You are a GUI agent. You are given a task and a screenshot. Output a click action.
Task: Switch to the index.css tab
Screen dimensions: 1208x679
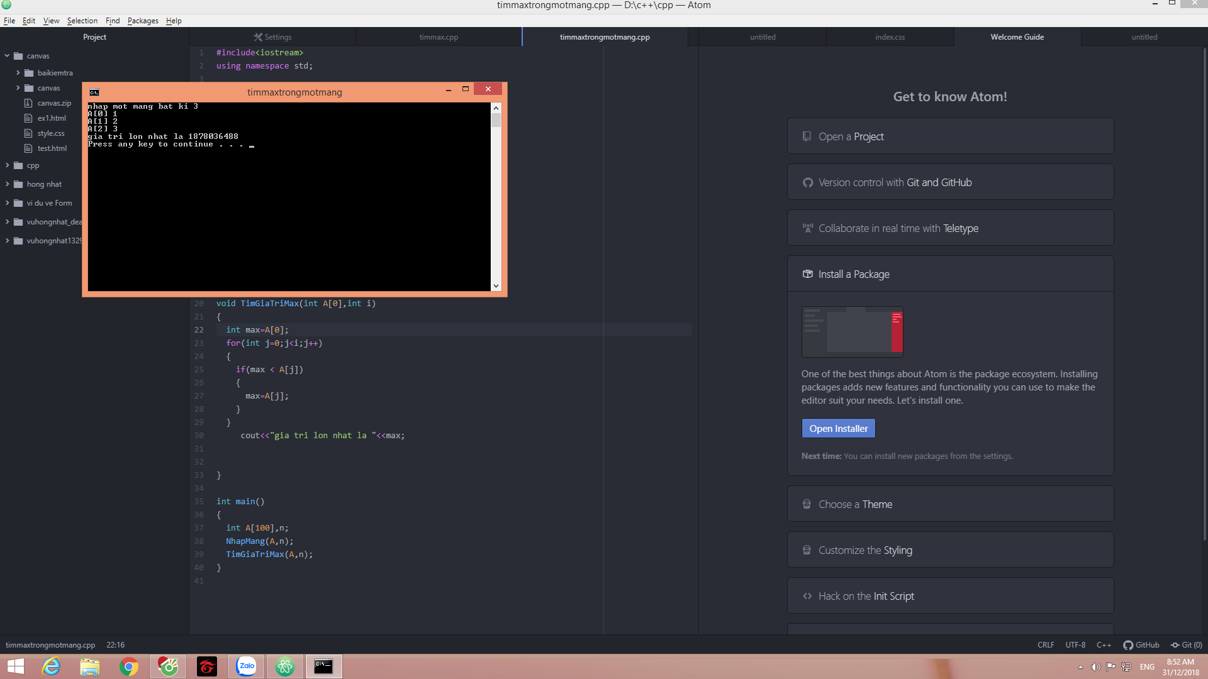click(x=890, y=37)
